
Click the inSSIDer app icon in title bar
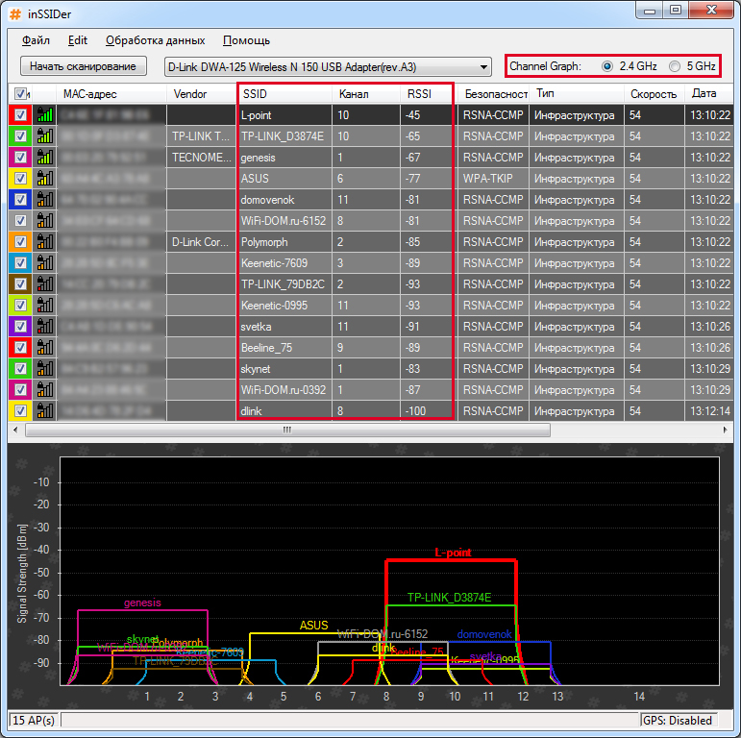(x=15, y=14)
